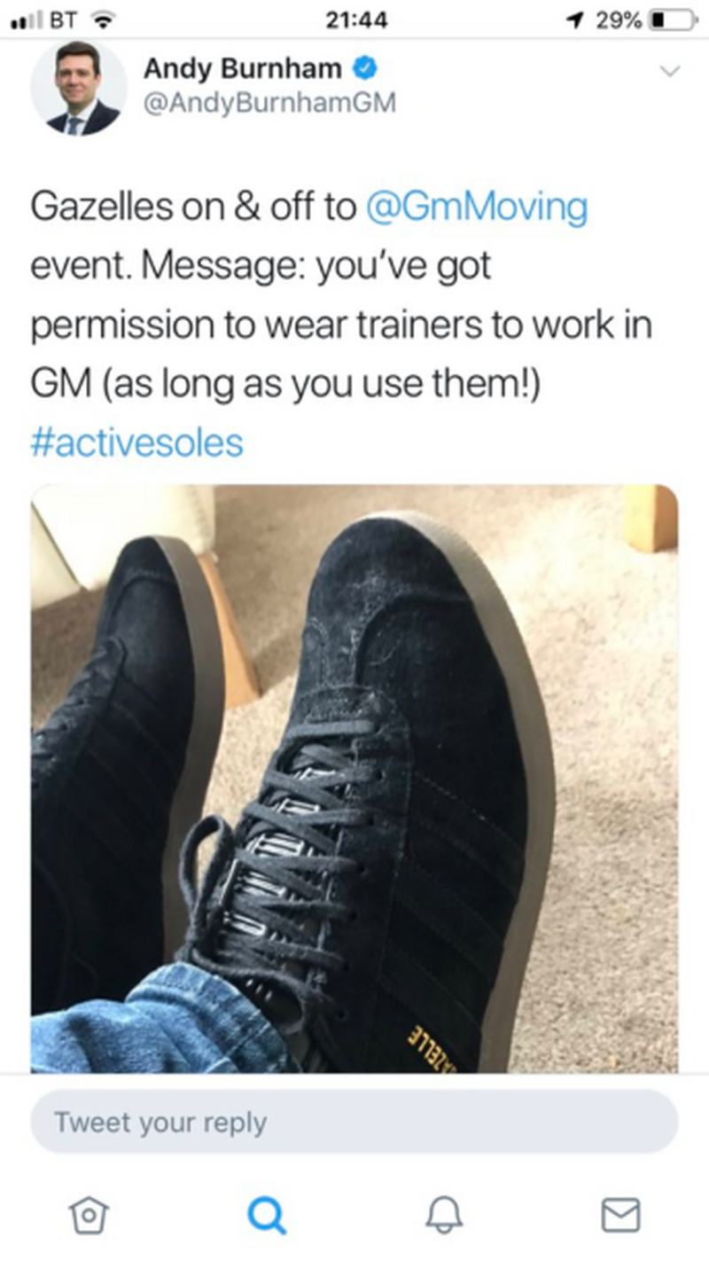Tap the Wi-Fi icon in status bar
Image resolution: width=709 pixels, height=1261 pixels.
click(107, 19)
